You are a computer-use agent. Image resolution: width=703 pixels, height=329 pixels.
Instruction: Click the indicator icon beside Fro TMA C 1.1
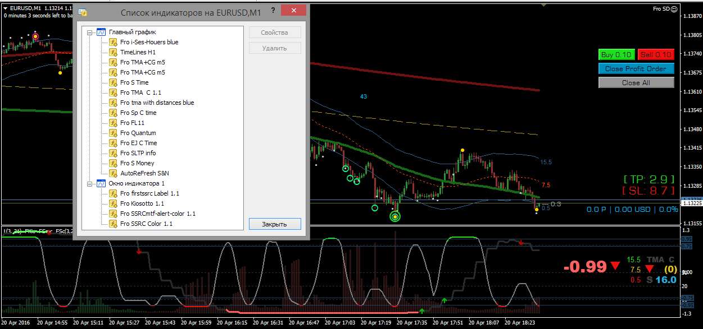tap(112, 92)
